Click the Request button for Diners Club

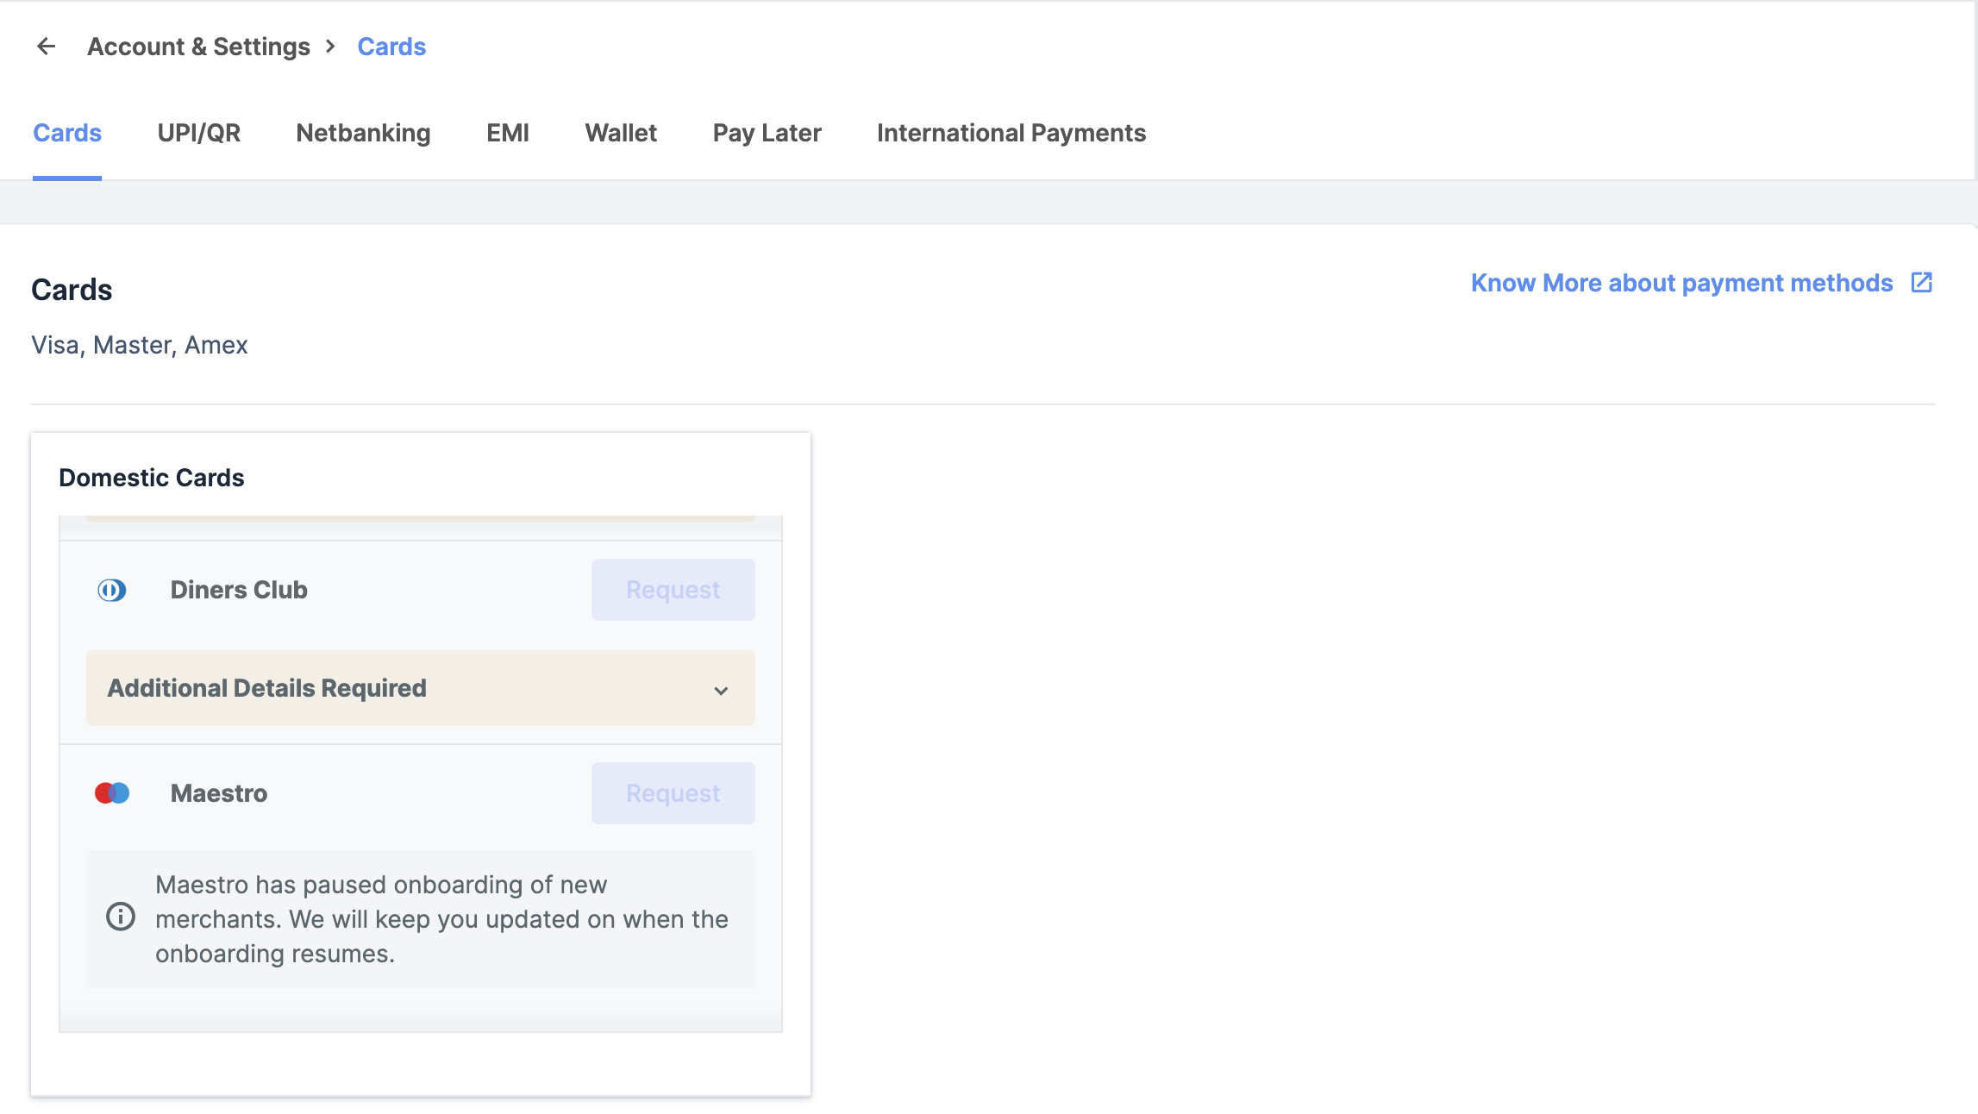[x=673, y=590]
